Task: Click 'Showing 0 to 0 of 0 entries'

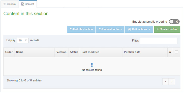Action: click(x=24, y=80)
